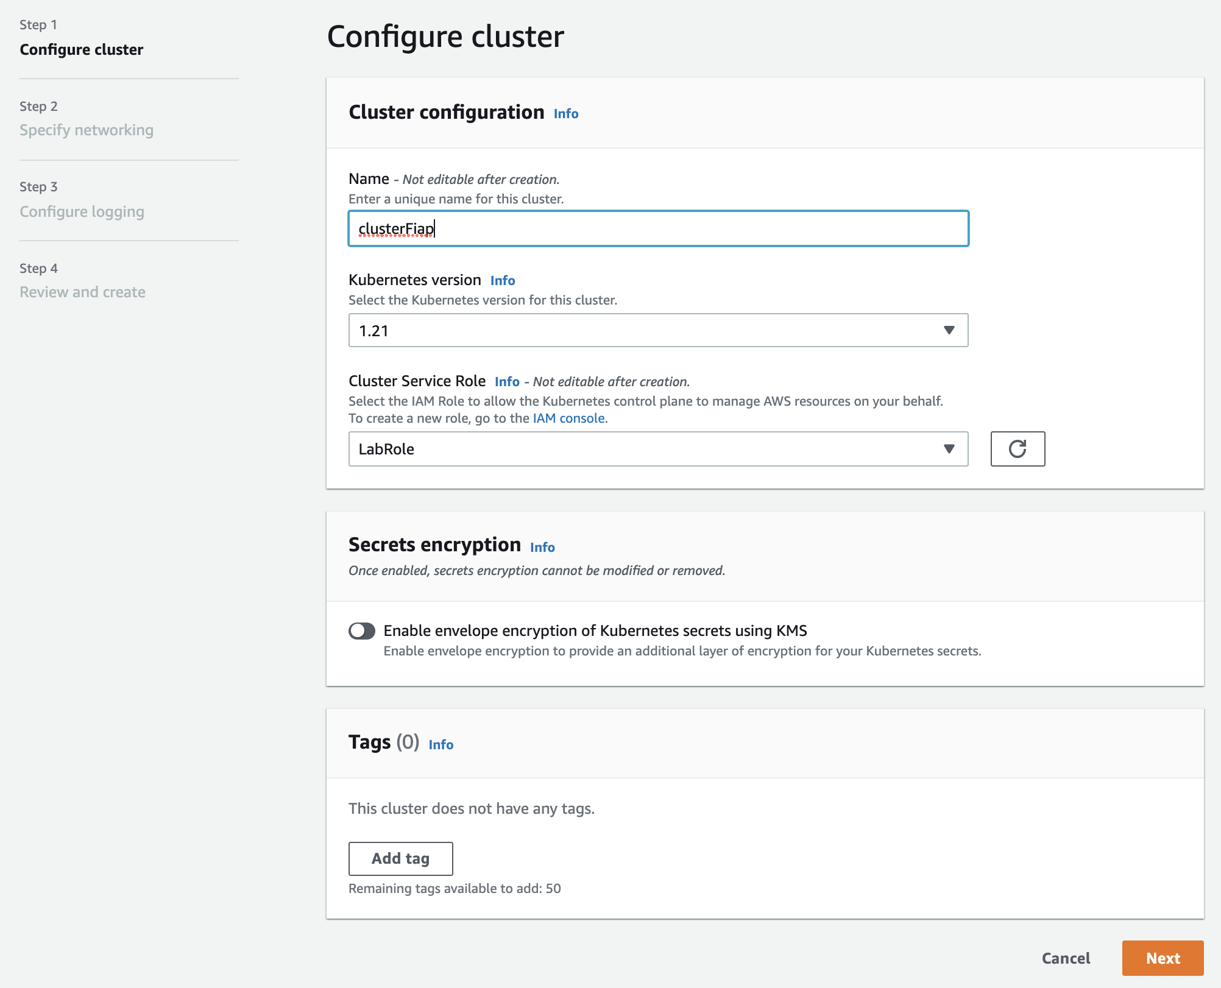Open Info link beside Cluster Service Role
The width and height of the screenshot is (1221, 988).
(507, 381)
